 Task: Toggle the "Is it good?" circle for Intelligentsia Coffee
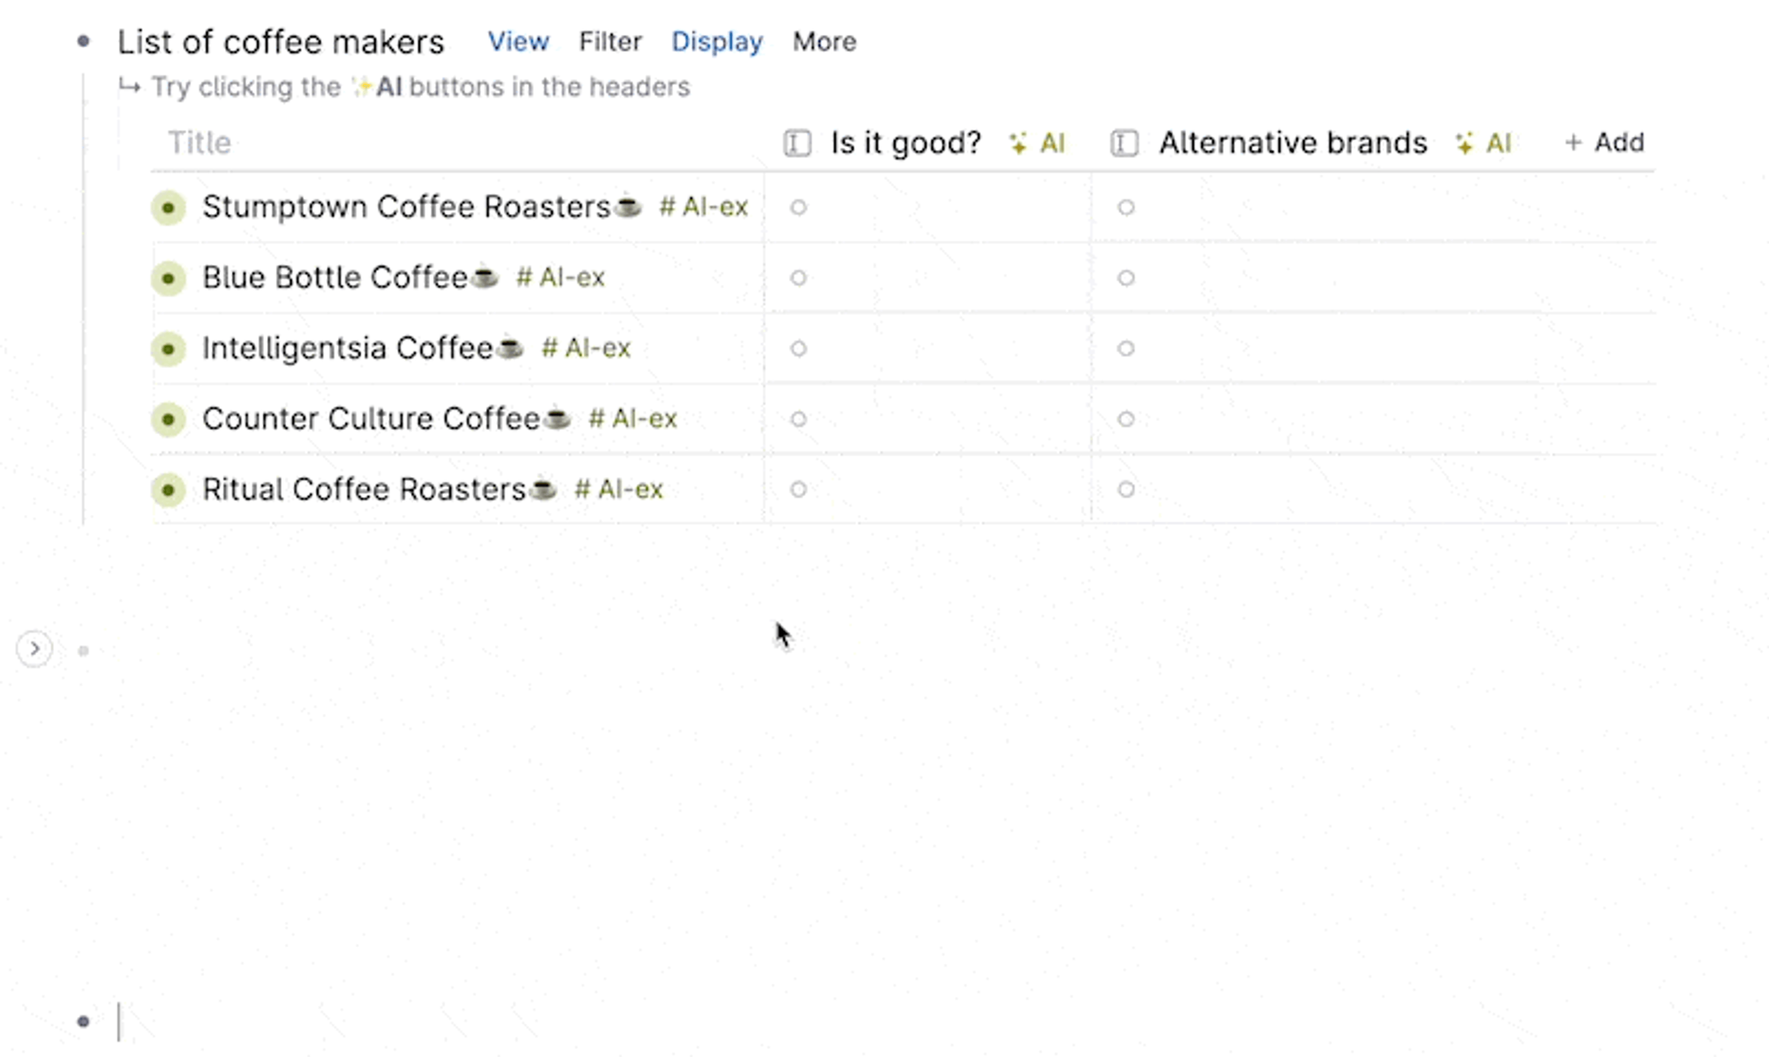(x=798, y=349)
